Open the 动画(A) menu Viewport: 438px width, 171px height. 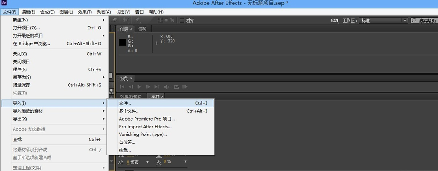pos(104,12)
